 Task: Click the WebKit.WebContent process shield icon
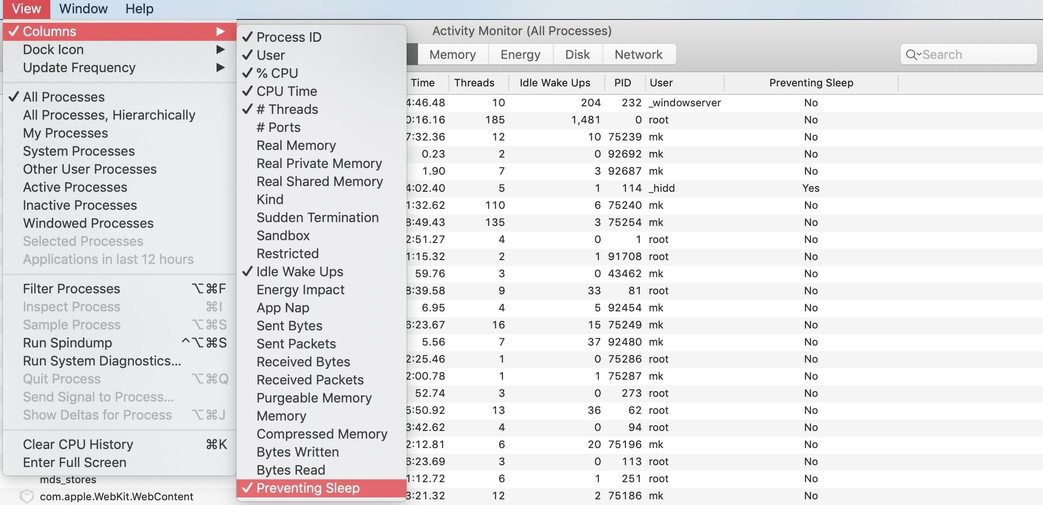(x=27, y=496)
